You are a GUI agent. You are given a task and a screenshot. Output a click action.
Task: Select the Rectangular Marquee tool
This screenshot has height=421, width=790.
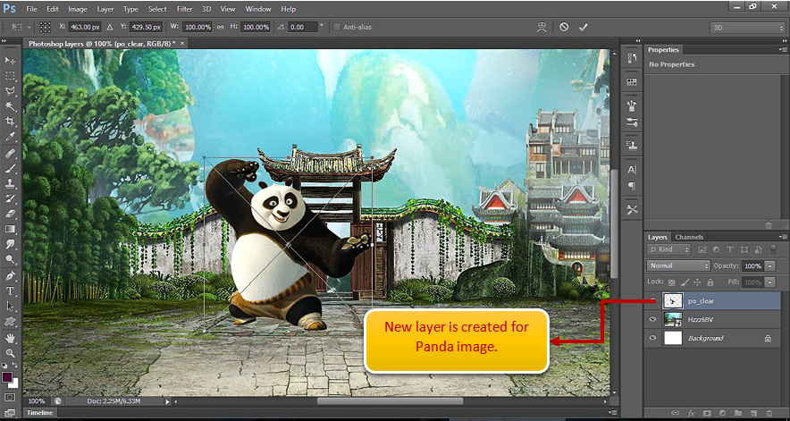(10, 76)
